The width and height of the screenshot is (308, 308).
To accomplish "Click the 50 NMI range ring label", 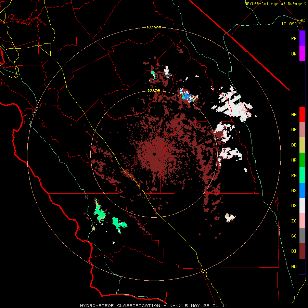I will pos(154,91).
